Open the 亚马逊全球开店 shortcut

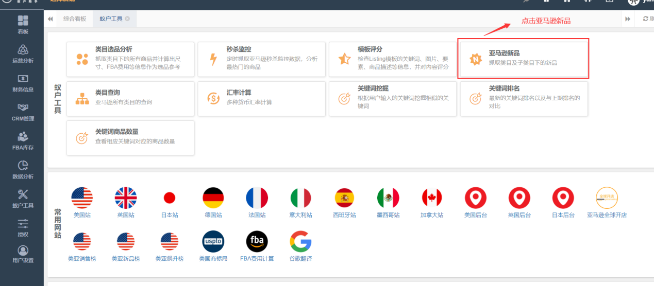[x=607, y=203]
